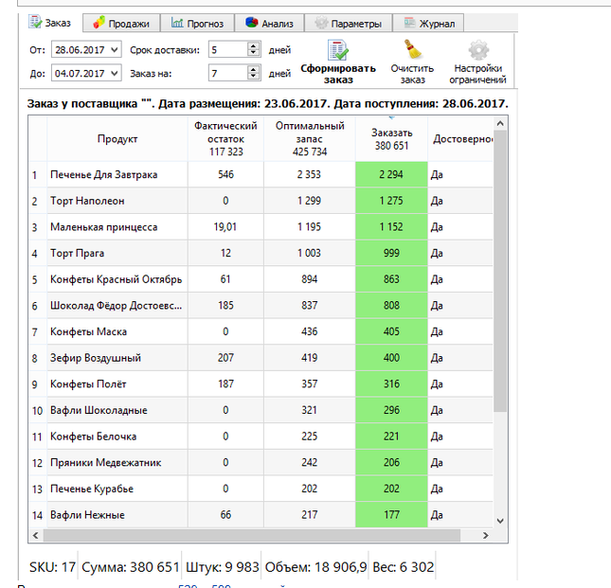Click the Заказ tab icon

(x=35, y=22)
